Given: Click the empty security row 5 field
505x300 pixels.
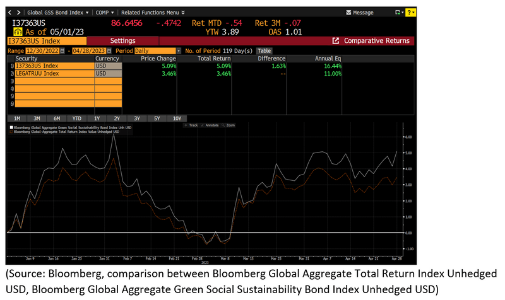Looking at the screenshot, I should pyautogui.click(x=54, y=96).
